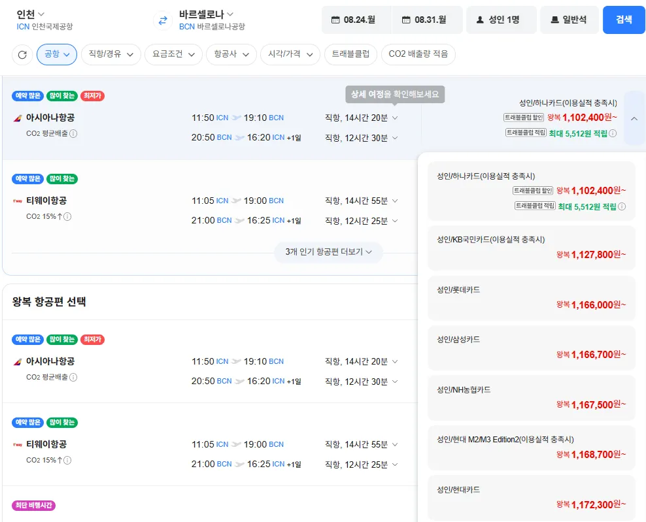Select 성인/삼성카드 fare 1,166,700원
Image resolution: width=646 pixels, height=522 pixels.
coord(532,348)
